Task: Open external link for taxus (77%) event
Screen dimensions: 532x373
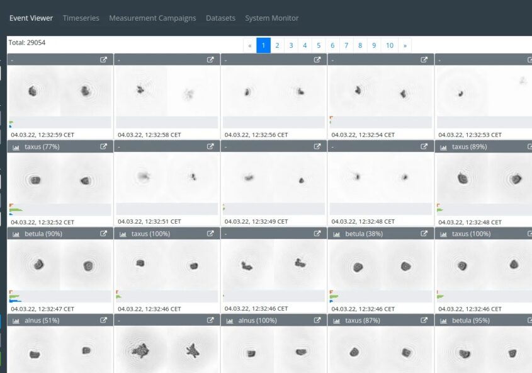Action: (103, 146)
